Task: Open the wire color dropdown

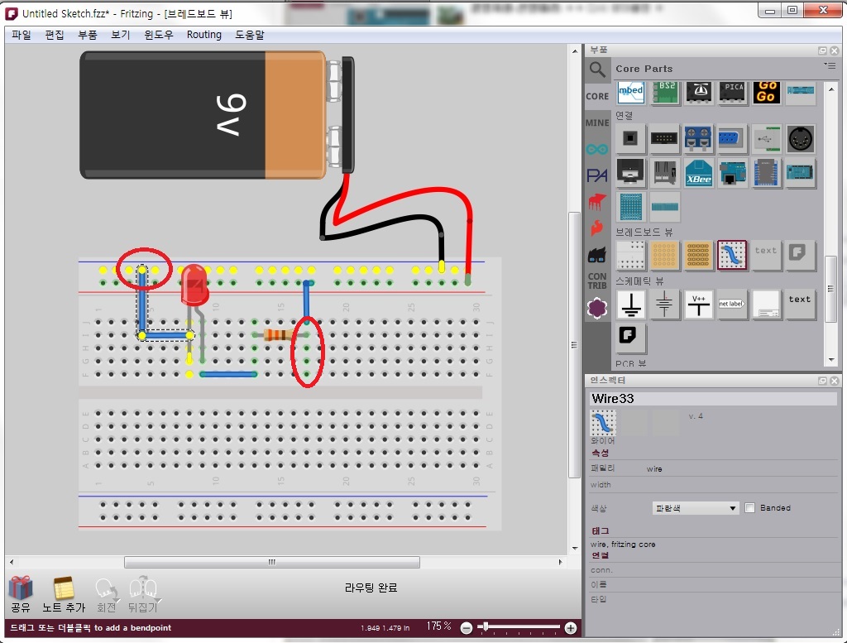Action: pyautogui.click(x=695, y=508)
